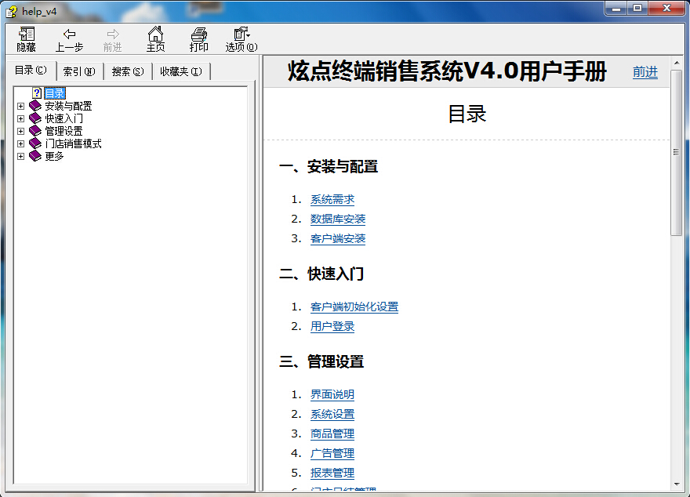Switch to the 索引(N) tab
This screenshot has height=497, width=690.
(79, 71)
